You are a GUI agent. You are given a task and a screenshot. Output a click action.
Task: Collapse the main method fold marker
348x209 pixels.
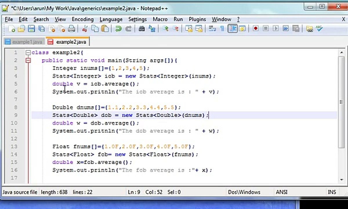(28, 60)
